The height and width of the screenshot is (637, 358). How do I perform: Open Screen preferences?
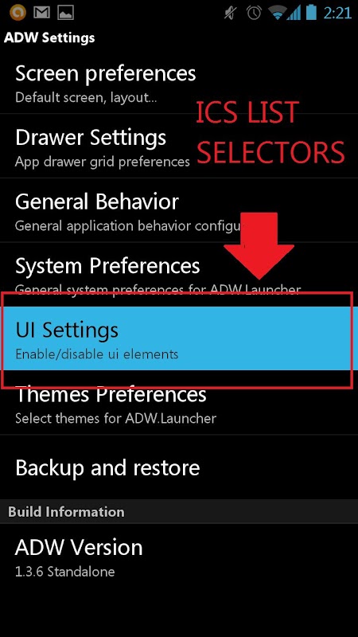pyautogui.click(x=179, y=83)
